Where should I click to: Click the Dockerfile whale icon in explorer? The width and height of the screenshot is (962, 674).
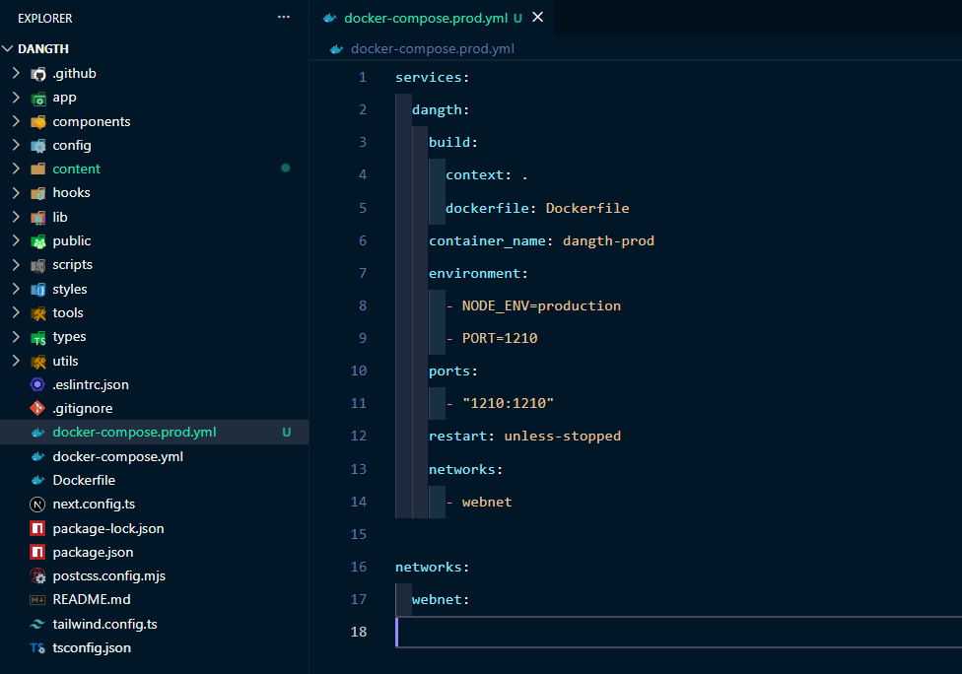[38, 481]
